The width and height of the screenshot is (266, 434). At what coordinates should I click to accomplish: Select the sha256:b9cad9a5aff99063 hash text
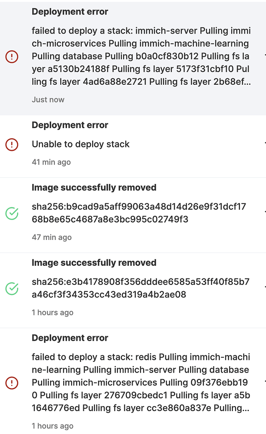click(x=139, y=213)
